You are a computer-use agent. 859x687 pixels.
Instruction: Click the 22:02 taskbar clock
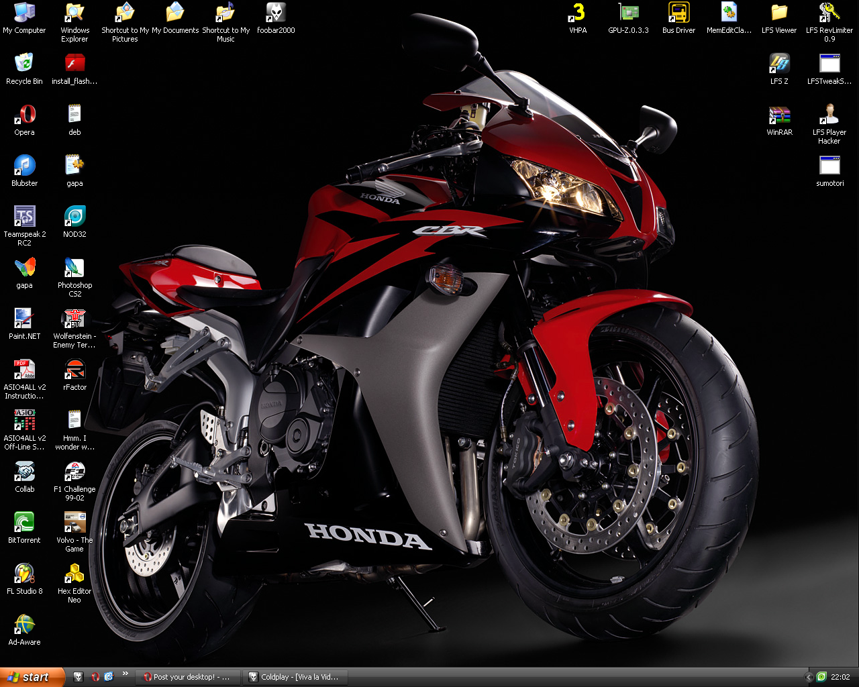[x=840, y=677]
